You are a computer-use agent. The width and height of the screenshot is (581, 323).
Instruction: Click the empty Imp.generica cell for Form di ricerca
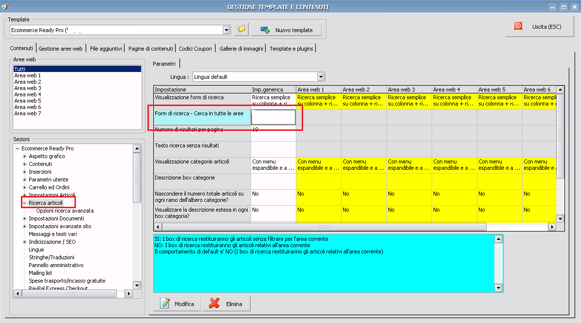[x=273, y=117]
